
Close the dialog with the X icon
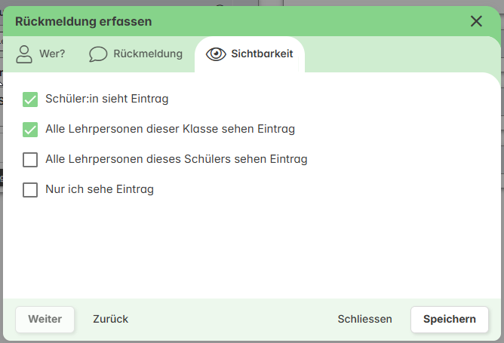coord(476,22)
